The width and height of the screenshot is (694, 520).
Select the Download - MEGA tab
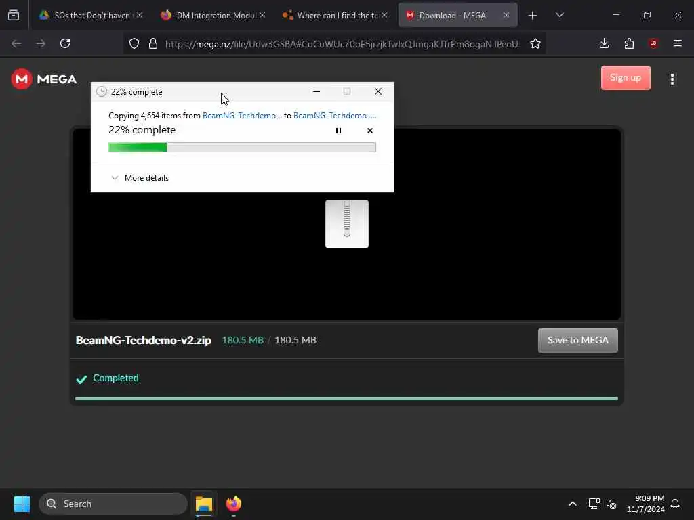coord(457,15)
